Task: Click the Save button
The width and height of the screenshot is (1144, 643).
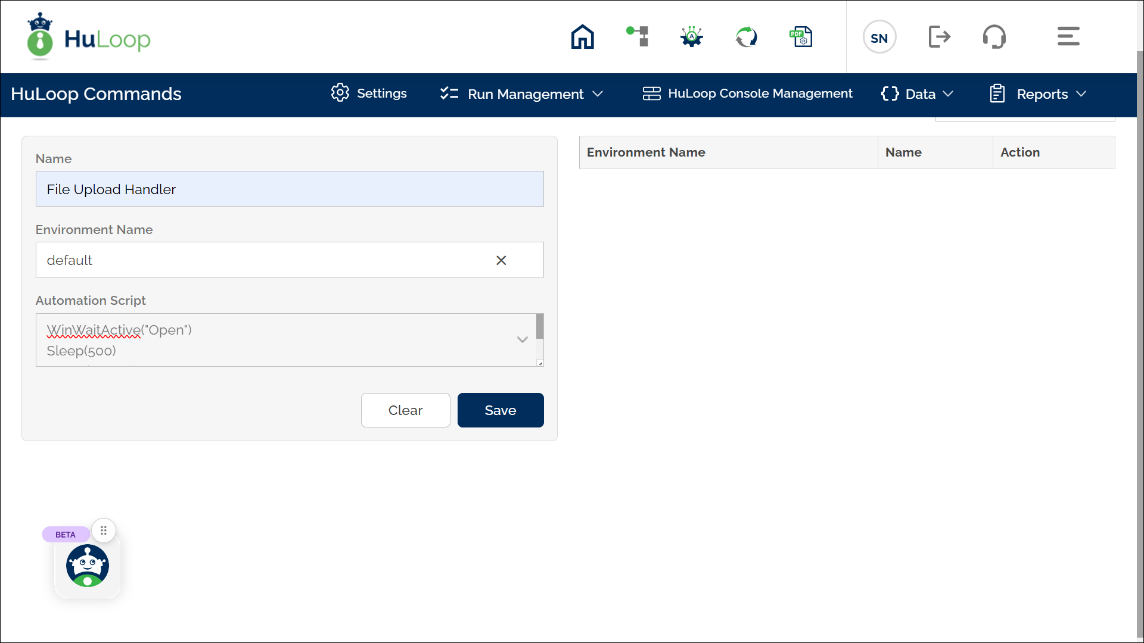Action: (x=500, y=410)
